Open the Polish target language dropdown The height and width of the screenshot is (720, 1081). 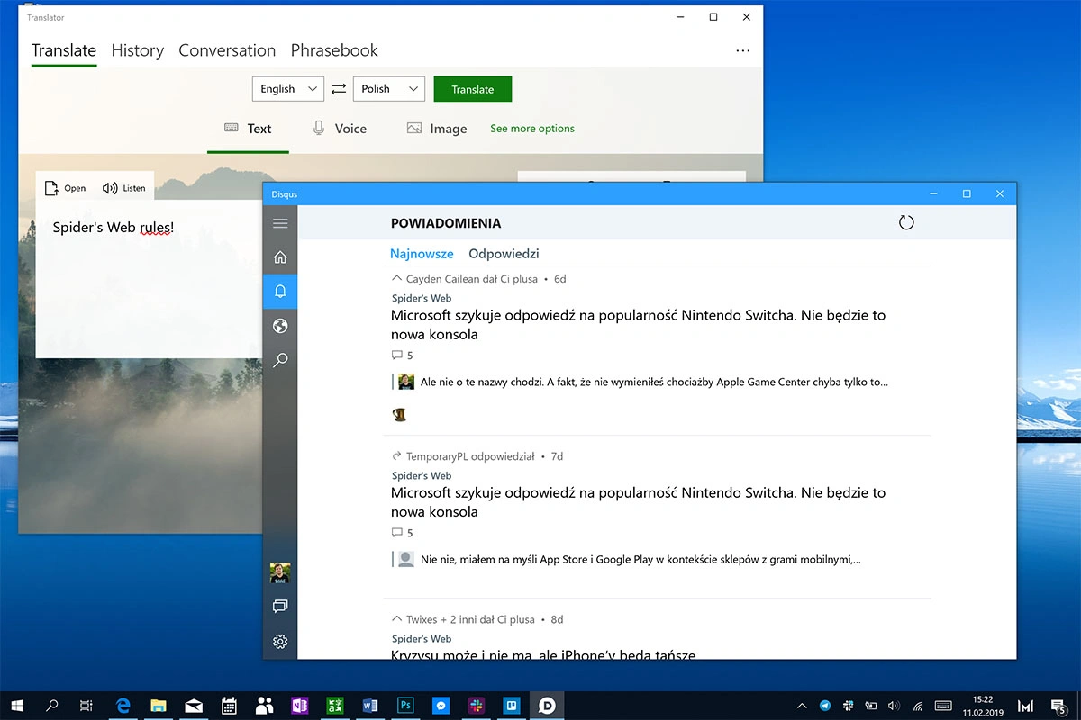pyautogui.click(x=389, y=89)
